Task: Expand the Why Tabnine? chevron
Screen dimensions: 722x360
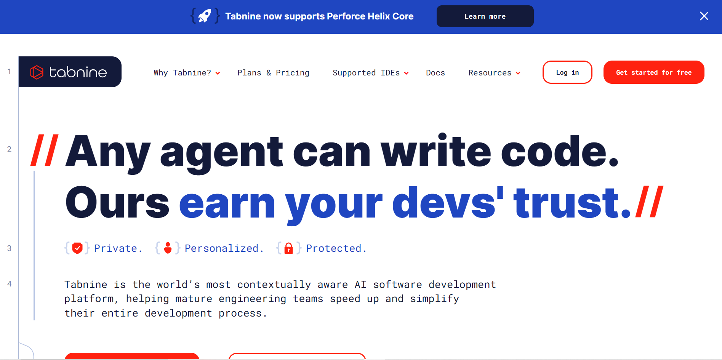Action: [218, 73]
